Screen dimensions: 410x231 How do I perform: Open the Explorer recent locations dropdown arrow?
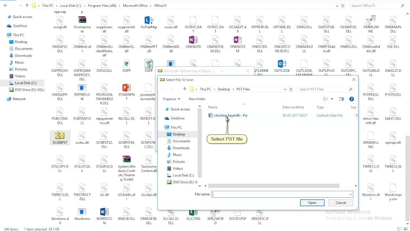coord(20,5)
